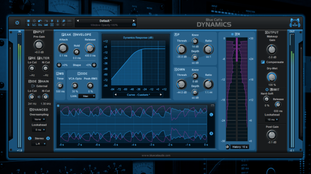Toggle L channel visibility in waveform display

coord(211,115)
